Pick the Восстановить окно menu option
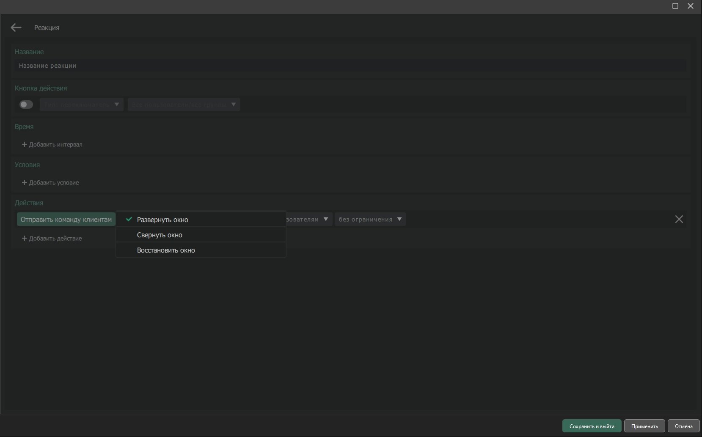 pos(166,250)
